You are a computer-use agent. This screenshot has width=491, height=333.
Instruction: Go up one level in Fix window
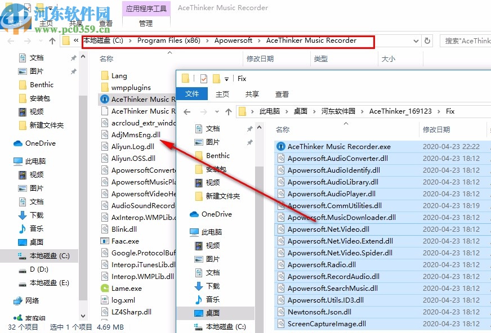pyautogui.click(x=229, y=111)
